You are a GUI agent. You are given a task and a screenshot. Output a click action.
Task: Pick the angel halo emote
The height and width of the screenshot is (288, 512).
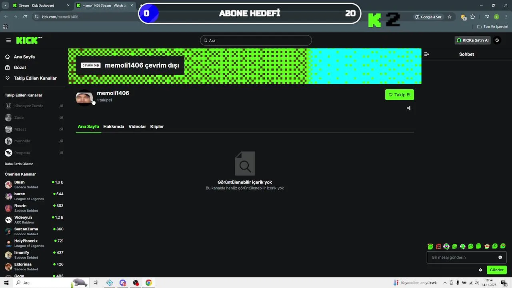[x=430, y=246]
